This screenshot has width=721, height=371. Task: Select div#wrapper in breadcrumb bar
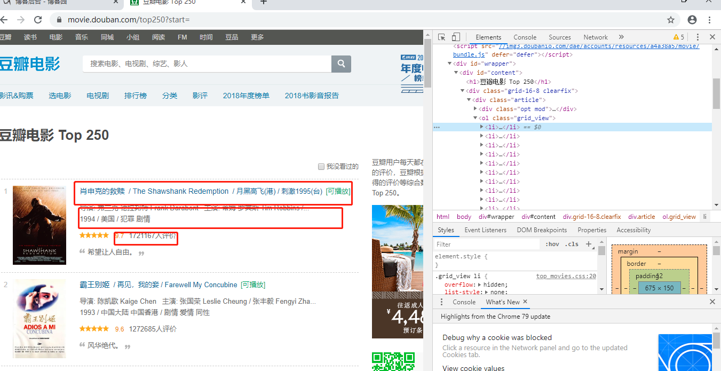click(x=496, y=217)
